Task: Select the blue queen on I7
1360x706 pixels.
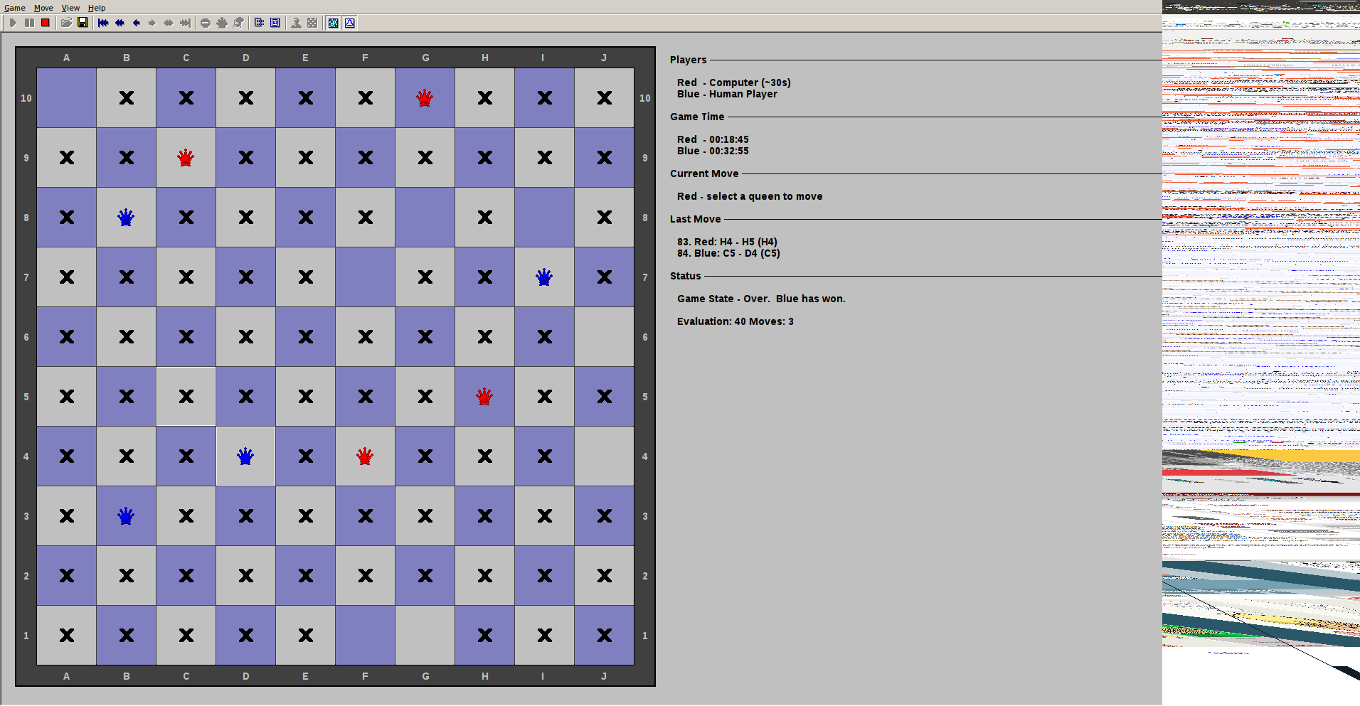Action: click(x=544, y=277)
